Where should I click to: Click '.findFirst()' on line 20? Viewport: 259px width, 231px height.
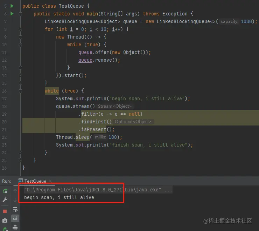pos(95,122)
